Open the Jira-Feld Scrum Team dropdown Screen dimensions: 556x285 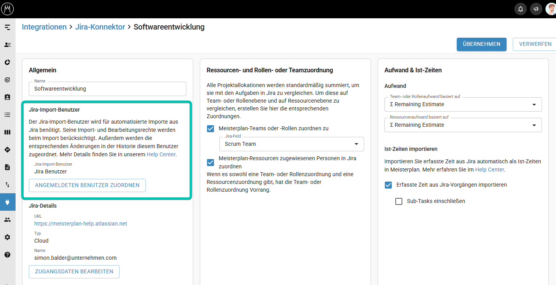tap(291, 144)
